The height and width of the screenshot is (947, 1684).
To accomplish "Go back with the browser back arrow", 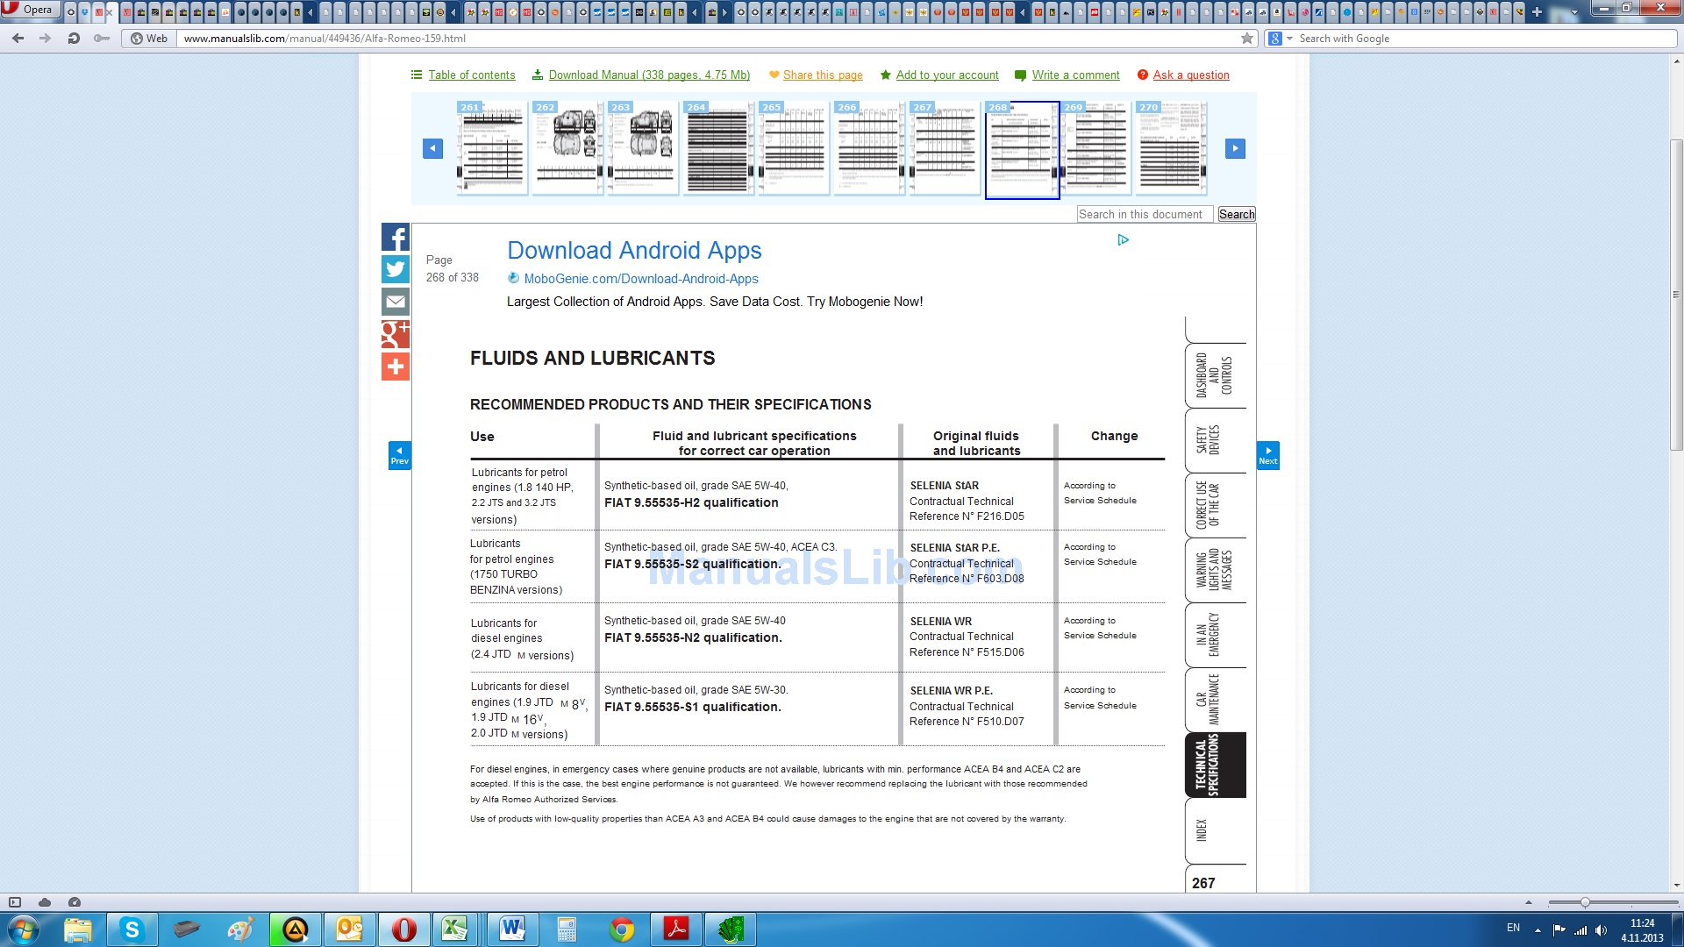I will coord(18,39).
